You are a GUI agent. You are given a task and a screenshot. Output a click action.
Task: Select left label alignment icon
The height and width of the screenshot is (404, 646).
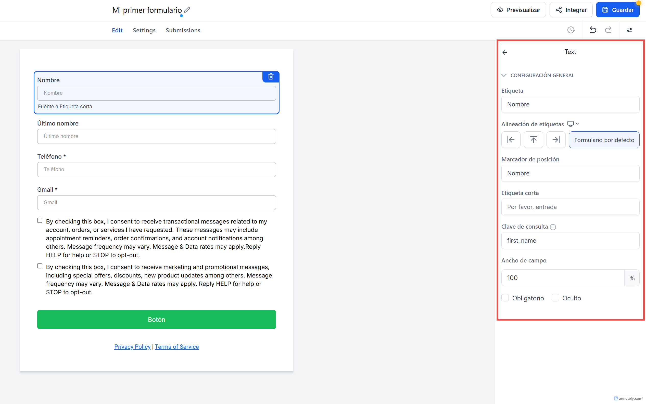click(511, 140)
